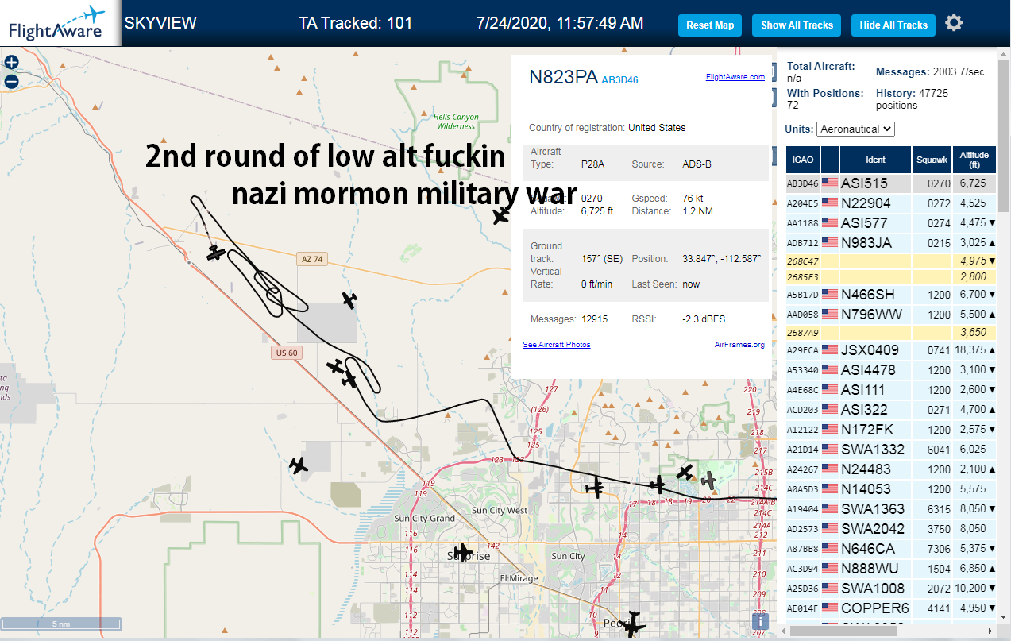Open the map info 'i' button
1011x641 pixels.
tap(760, 621)
